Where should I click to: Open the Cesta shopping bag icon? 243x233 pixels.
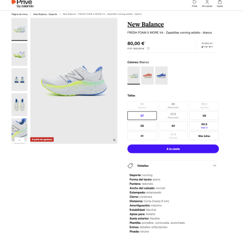point(219,2)
